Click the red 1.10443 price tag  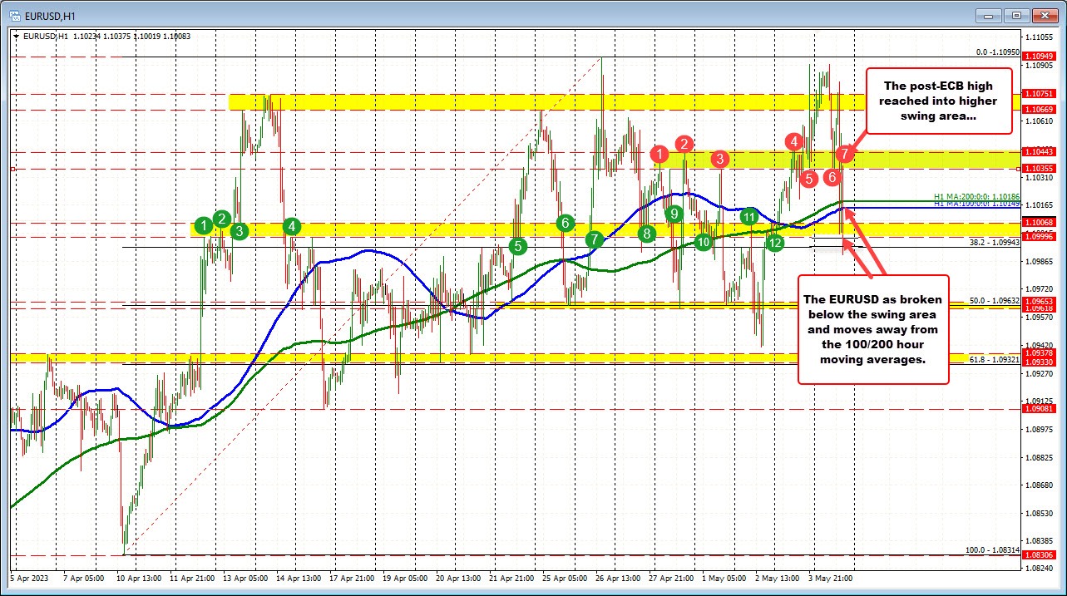[x=1040, y=151]
